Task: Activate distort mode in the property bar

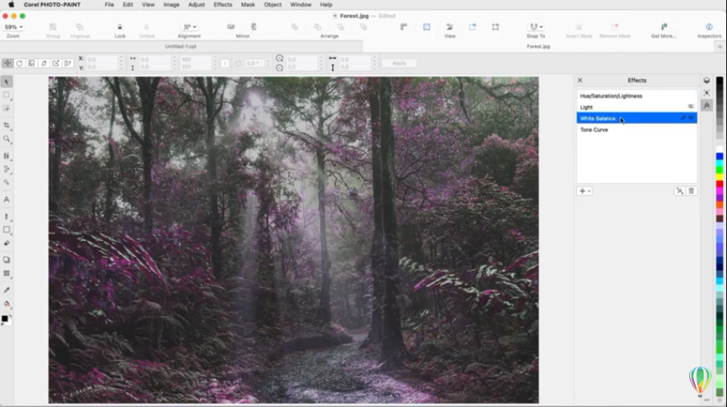Action: tap(56, 63)
